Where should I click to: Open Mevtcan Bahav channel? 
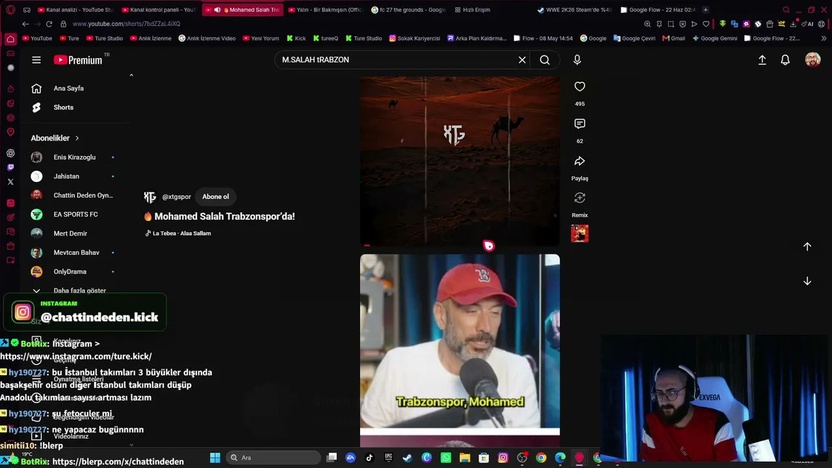point(75,252)
